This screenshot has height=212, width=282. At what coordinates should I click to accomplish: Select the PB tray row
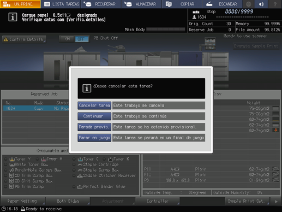[x=212, y=180]
